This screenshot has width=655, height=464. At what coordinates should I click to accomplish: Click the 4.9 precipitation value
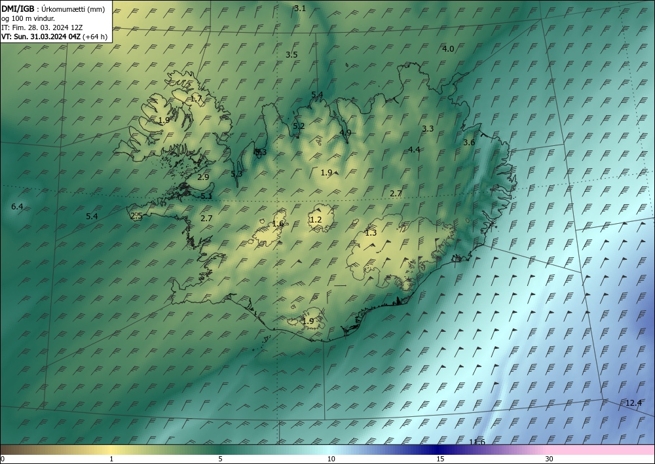pyautogui.click(x=345, y=132)
